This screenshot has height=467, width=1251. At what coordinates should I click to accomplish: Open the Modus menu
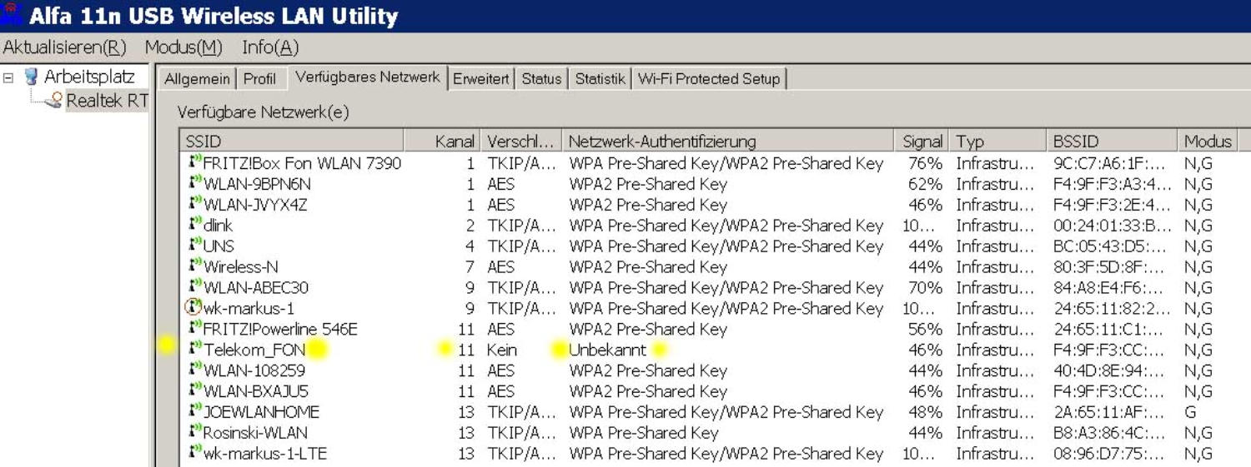coord(183,48)
